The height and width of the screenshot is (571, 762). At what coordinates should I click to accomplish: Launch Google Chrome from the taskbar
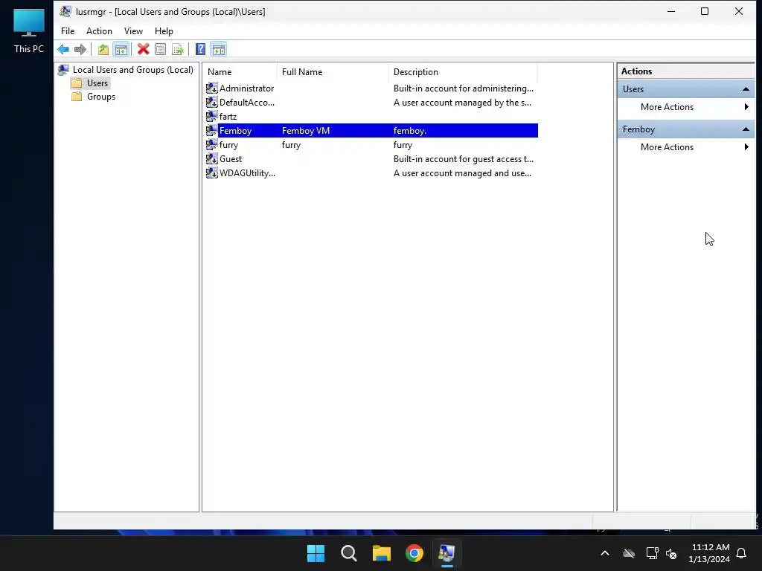(414, 553)
